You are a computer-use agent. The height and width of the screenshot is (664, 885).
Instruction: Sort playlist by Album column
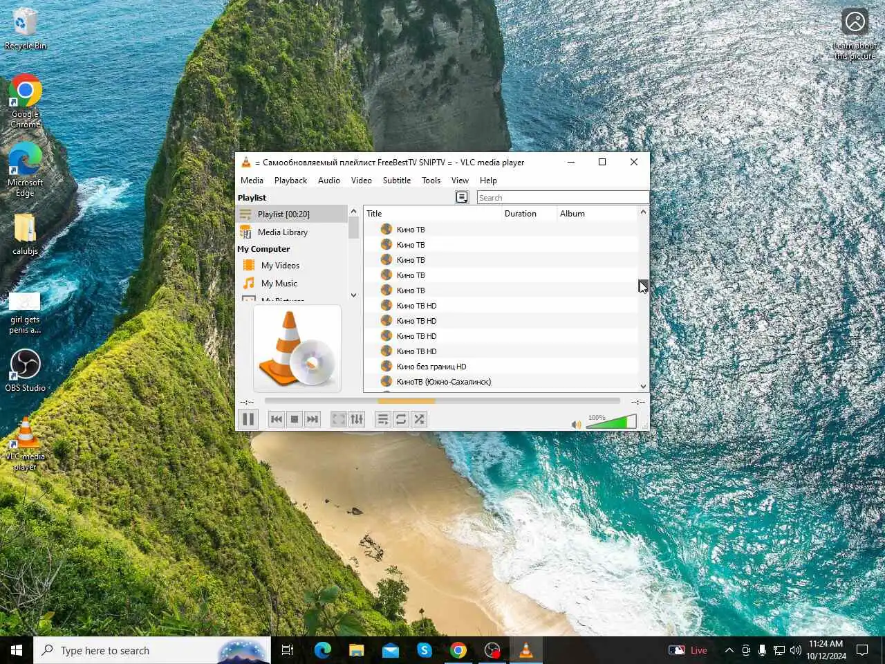pyautogui.click(x=597, y=214)
